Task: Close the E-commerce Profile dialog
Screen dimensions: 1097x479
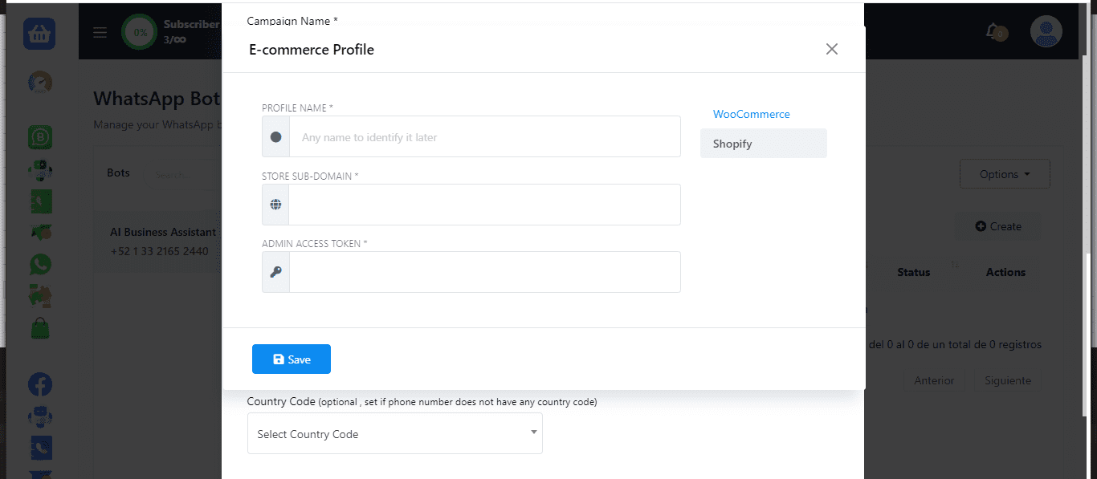Action: pyautogui.click(x=831, y=49)
